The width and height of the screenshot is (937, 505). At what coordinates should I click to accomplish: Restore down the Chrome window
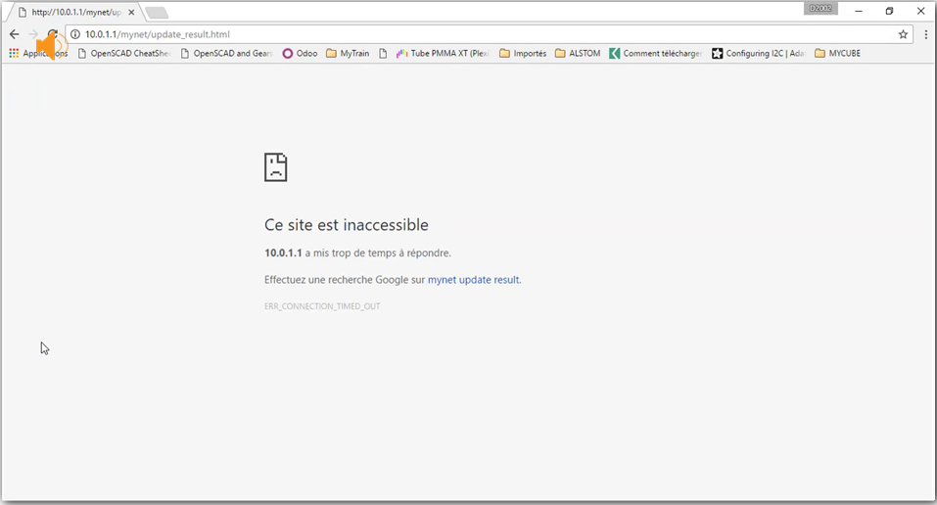889,11
